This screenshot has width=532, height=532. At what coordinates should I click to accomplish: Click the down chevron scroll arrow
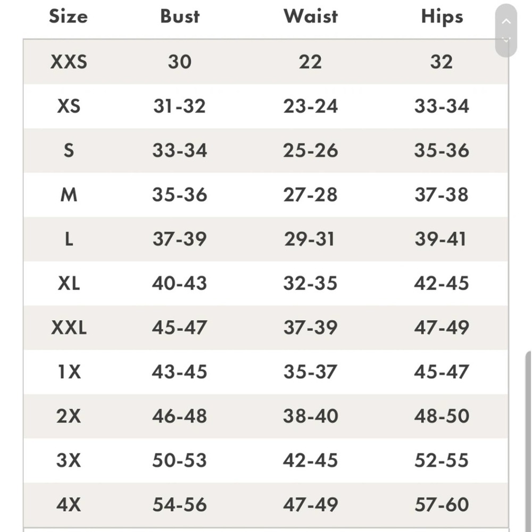tap(506, 40)
